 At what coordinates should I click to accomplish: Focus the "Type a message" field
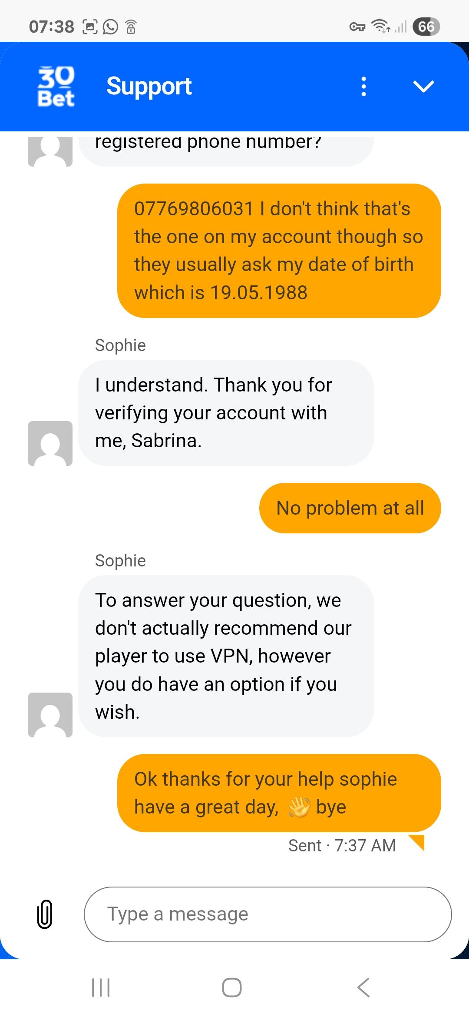(x=268, y=914)
